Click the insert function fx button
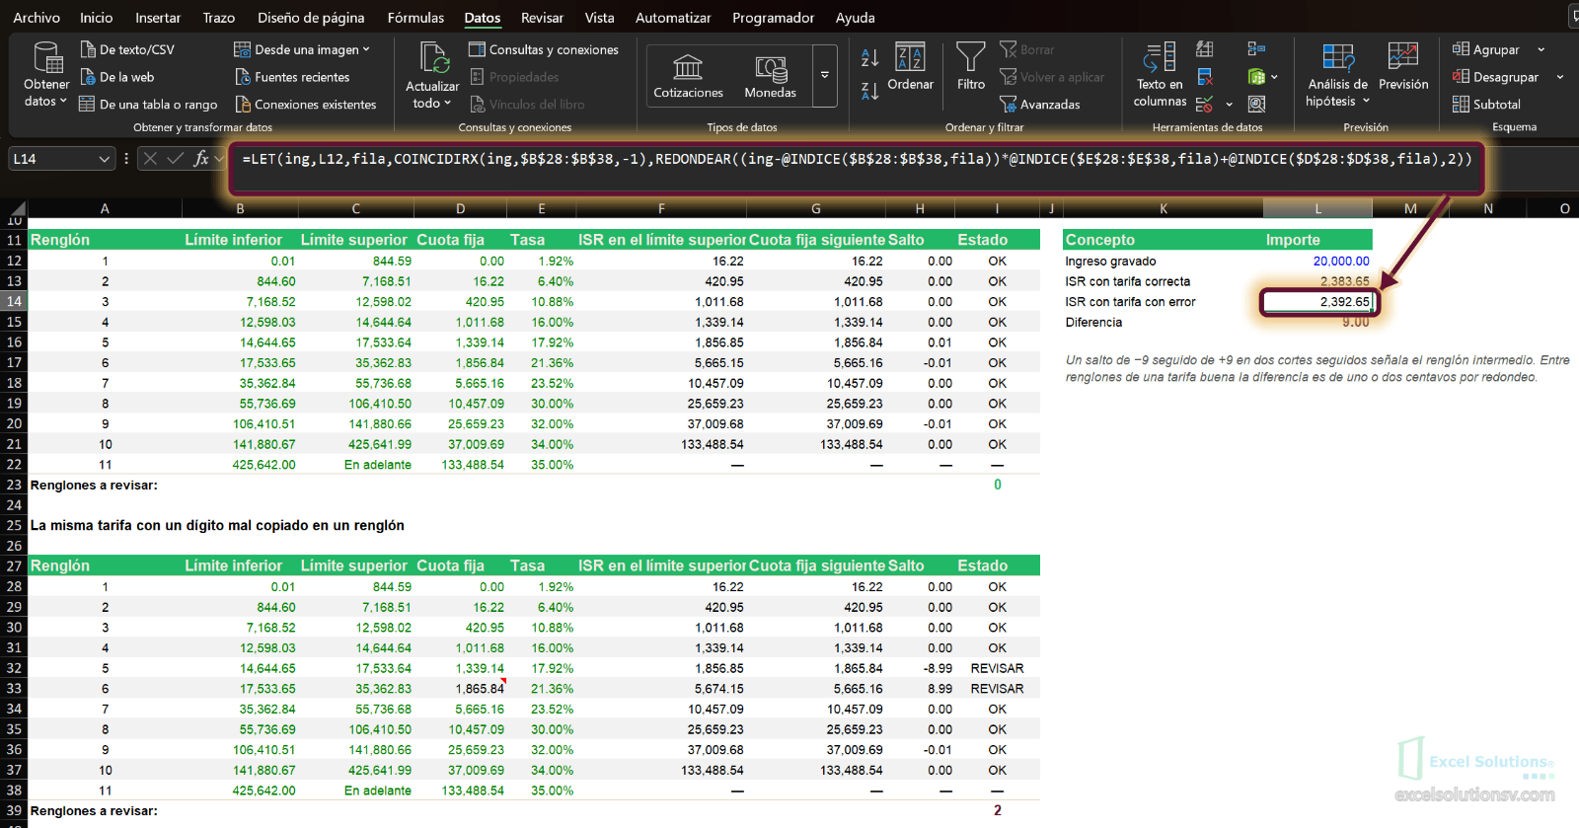 (x=201, y=158)
